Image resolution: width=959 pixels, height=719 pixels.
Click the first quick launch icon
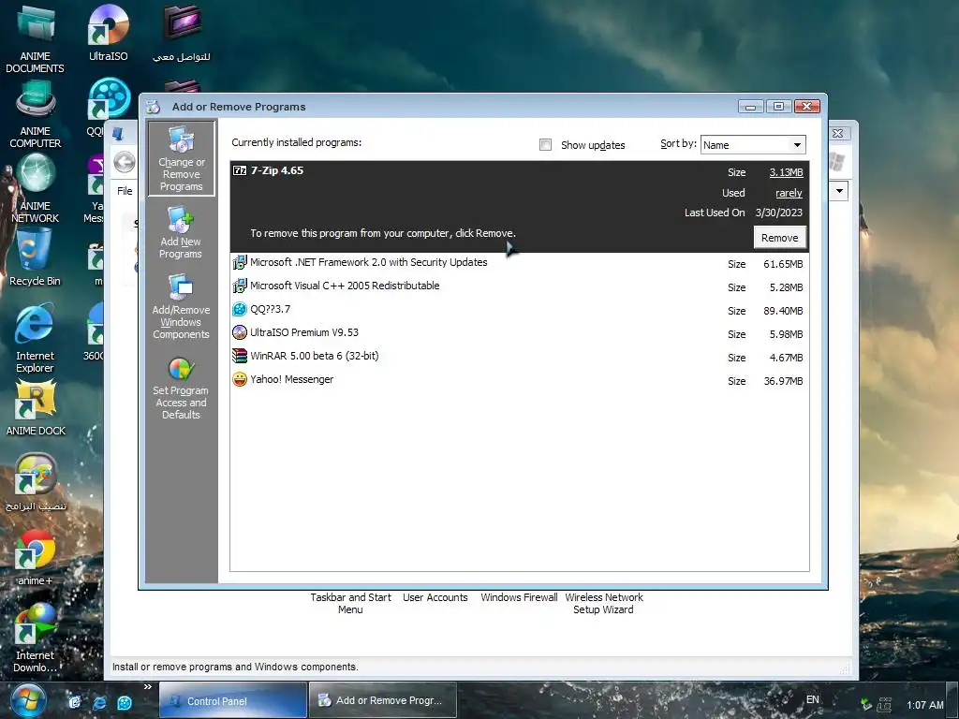[75, 702]
